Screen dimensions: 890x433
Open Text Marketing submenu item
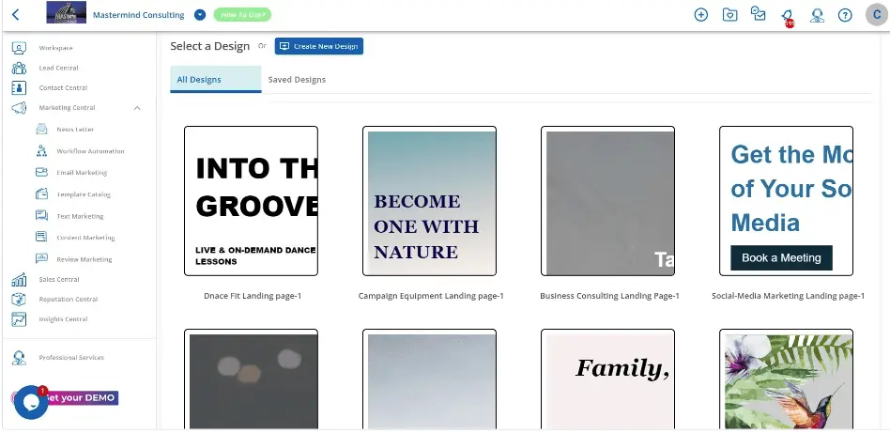tap(80, 216)
